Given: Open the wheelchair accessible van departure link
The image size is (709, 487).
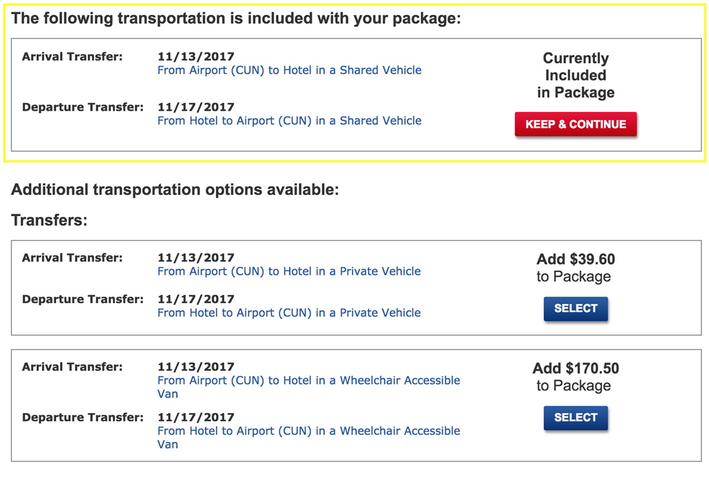Looking at the screenshot, I should (309, 430).
